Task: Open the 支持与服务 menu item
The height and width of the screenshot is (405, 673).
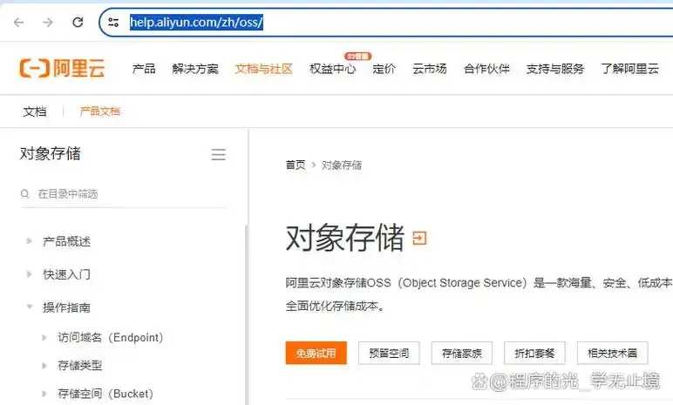Action: 555,69
